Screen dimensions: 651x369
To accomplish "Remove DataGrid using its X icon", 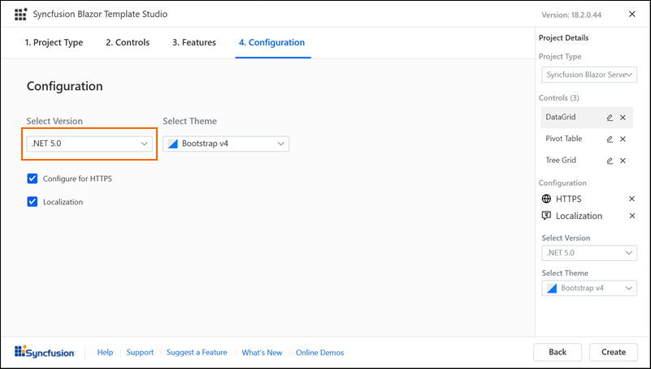I will tap(623, 118).
